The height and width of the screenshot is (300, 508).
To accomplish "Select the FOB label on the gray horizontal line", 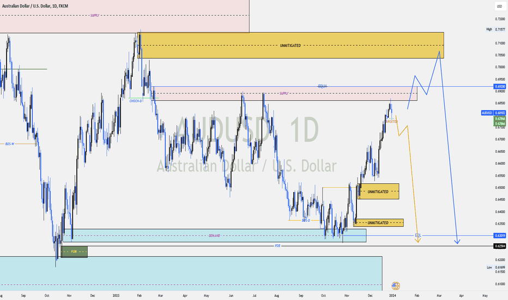I will 277,246.
